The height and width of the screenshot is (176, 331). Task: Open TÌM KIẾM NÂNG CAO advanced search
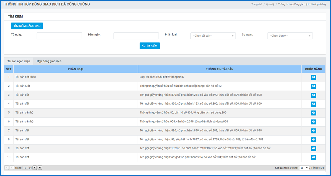click(x=27, y=26)
